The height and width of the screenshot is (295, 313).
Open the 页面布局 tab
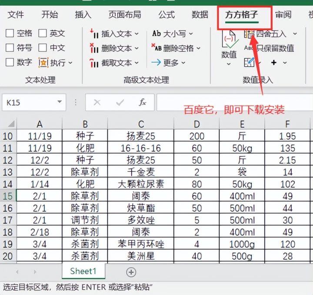coord(125,15)
